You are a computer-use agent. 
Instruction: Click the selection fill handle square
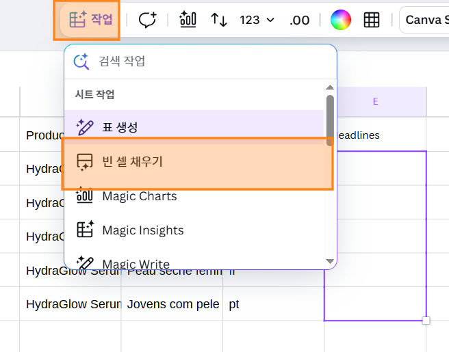[x=426, y=321]
